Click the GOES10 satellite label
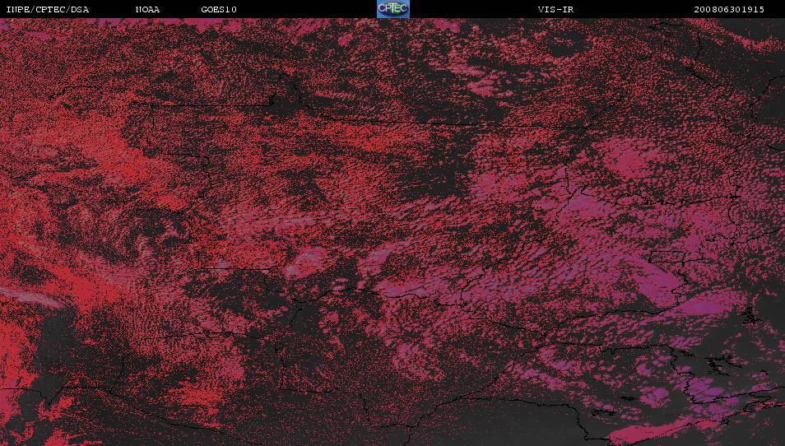 click(x=219, y=10)
